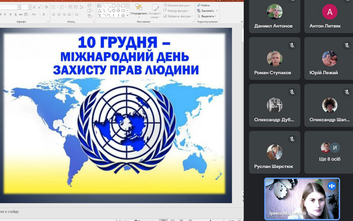Click Руслан Шерстюк muted mic icon
353x221 pixels.
292,139
